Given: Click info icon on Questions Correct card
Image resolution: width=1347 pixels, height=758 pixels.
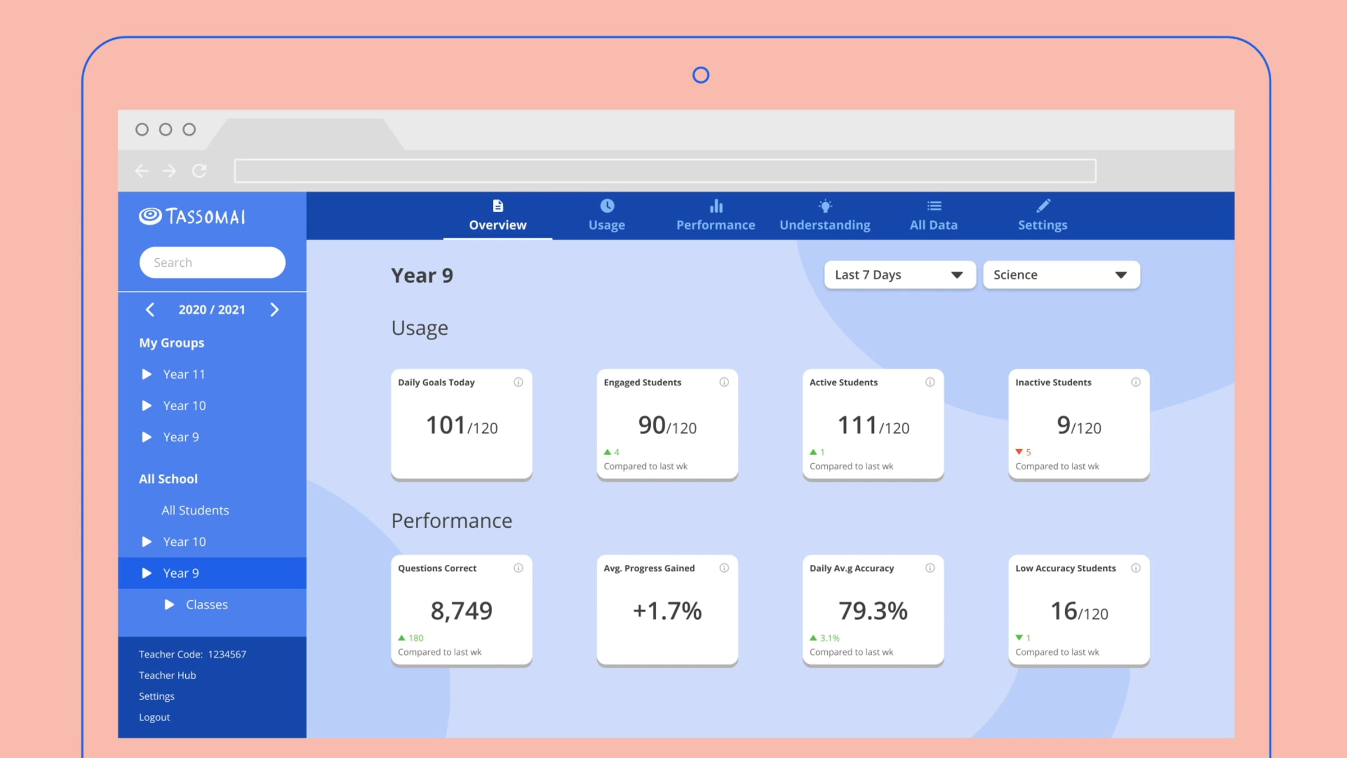Looking at the screenshot, I should pos(518,568).
